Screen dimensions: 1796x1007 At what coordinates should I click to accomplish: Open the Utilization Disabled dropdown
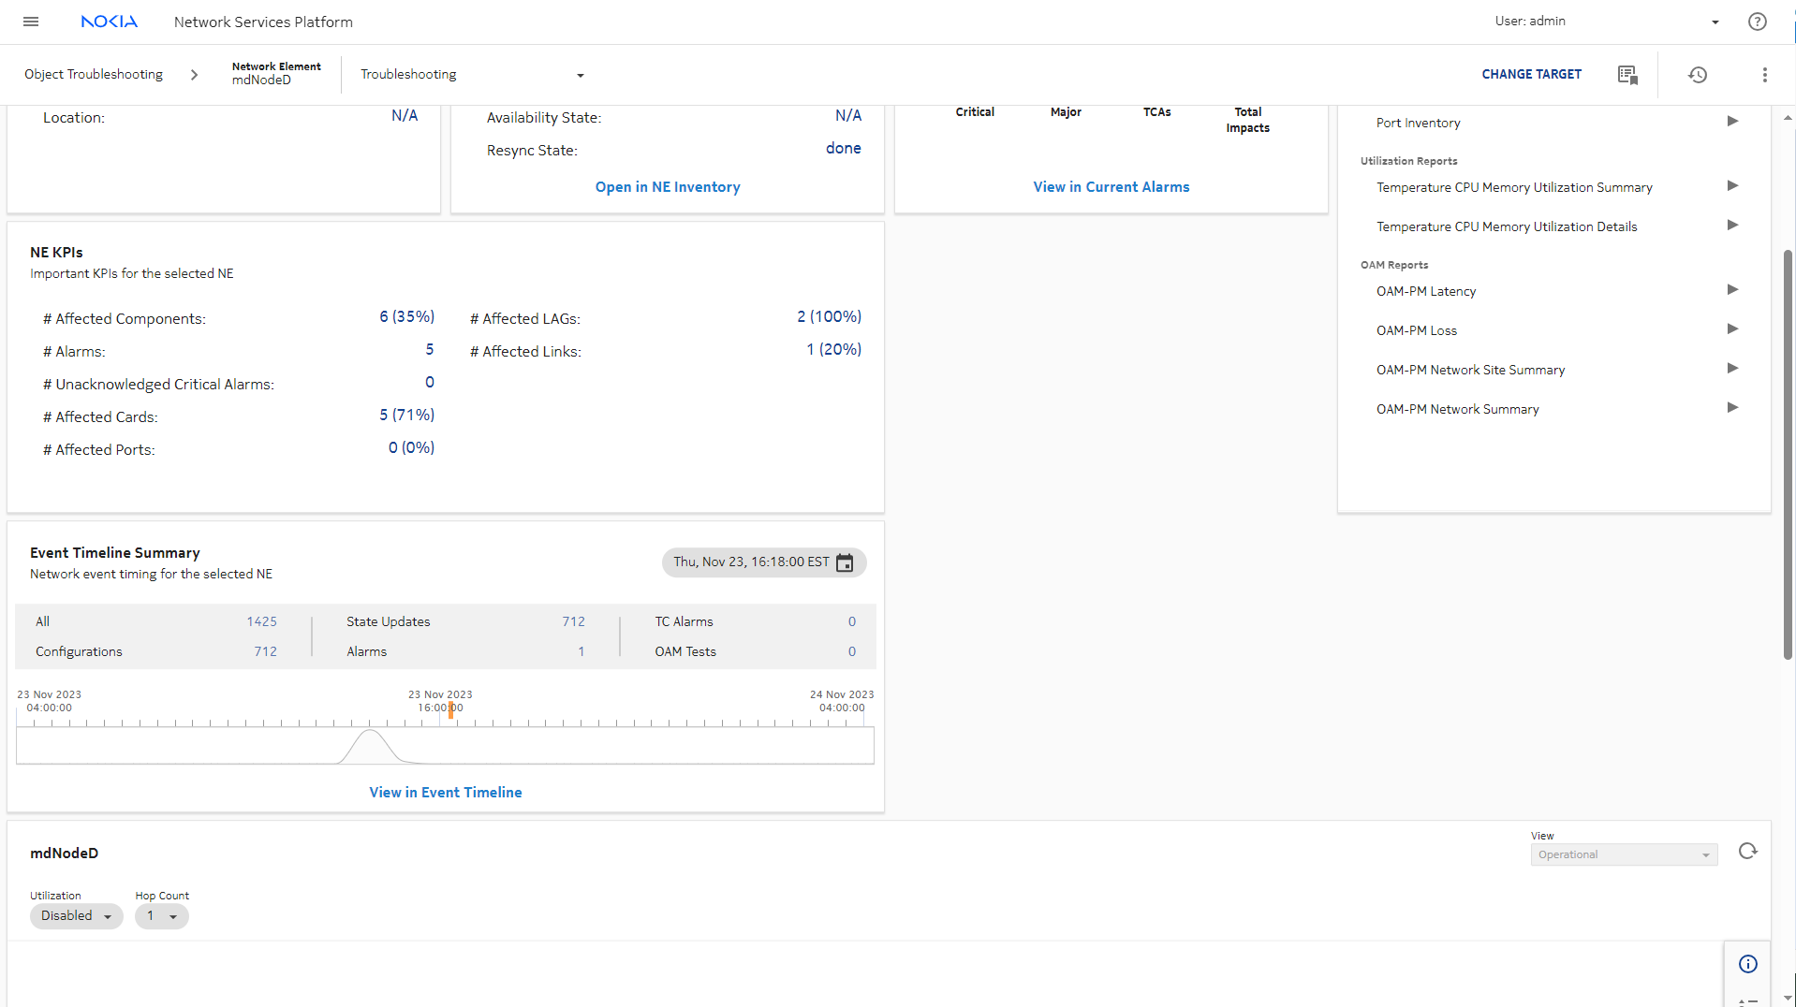tap(76, 916)
